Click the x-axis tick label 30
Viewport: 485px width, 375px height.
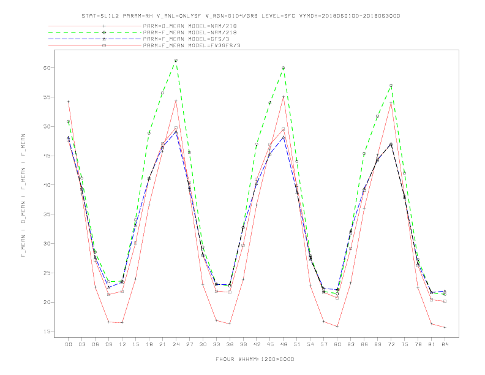(x=203, y=344)
